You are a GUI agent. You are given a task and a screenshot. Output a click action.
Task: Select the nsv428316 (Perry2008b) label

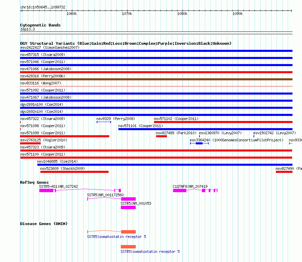pos(43,76)
